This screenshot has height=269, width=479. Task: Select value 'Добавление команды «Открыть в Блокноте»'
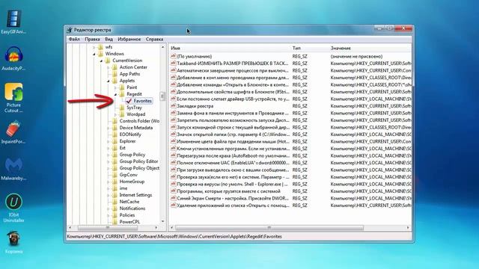pos(233,84)
